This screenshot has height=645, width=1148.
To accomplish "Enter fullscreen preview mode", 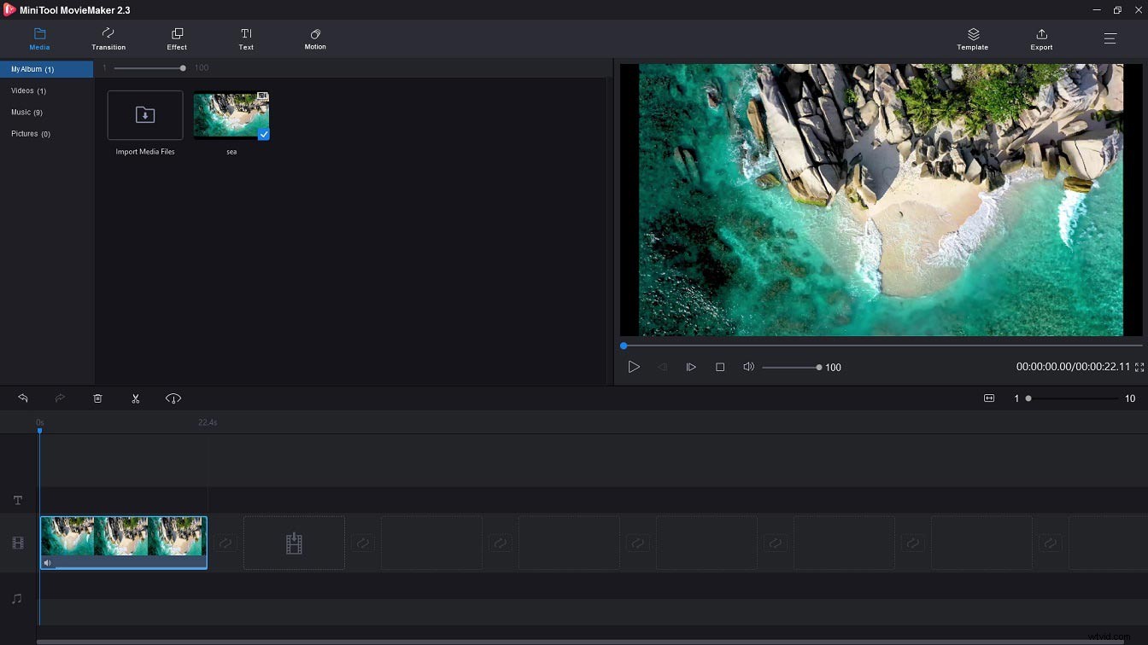I will [x=1139, y=367].
